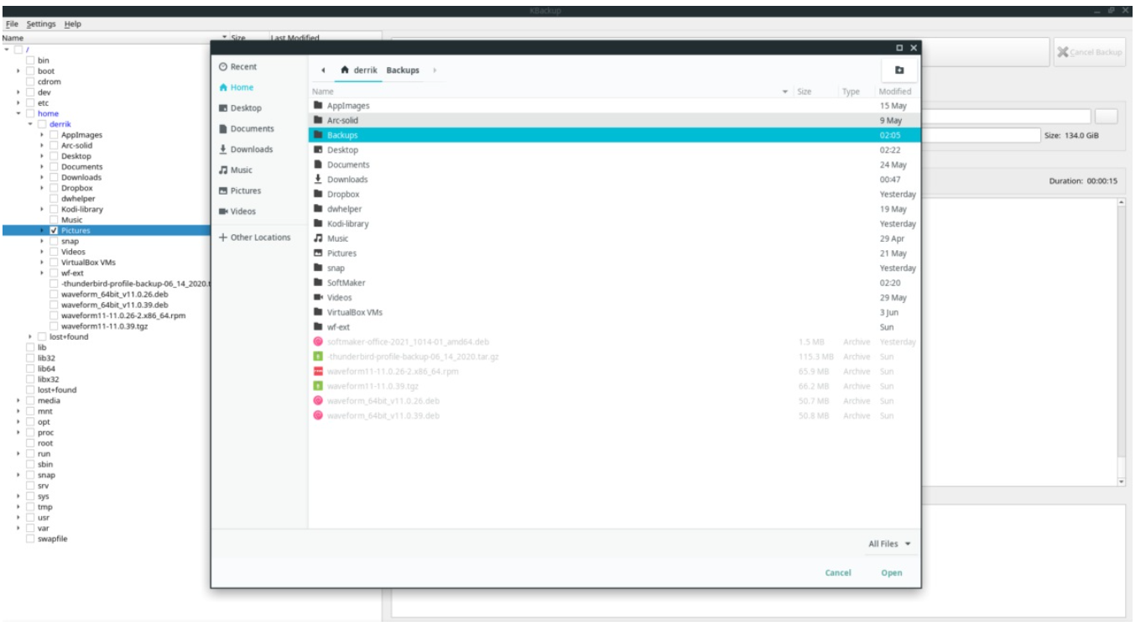Cancel the file chooser dialog

click(x=837, y=573)
